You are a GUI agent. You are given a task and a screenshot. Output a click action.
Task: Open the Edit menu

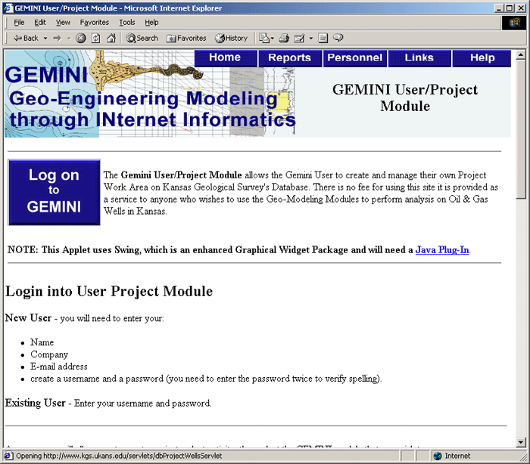(40, 22)
